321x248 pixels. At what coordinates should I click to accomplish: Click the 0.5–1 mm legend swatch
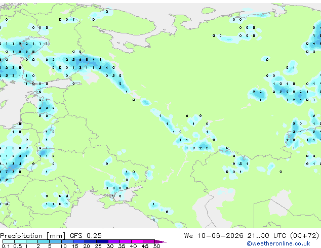[x=20, y=241]
